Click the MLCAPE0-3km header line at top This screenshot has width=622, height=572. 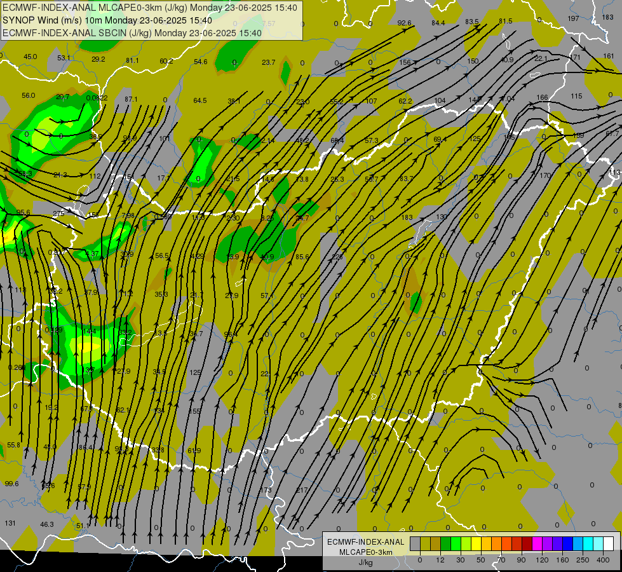pyautogui.click(x=150, y=8)
